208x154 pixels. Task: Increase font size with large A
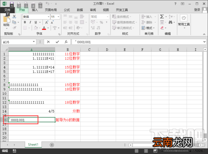[47, 22]
